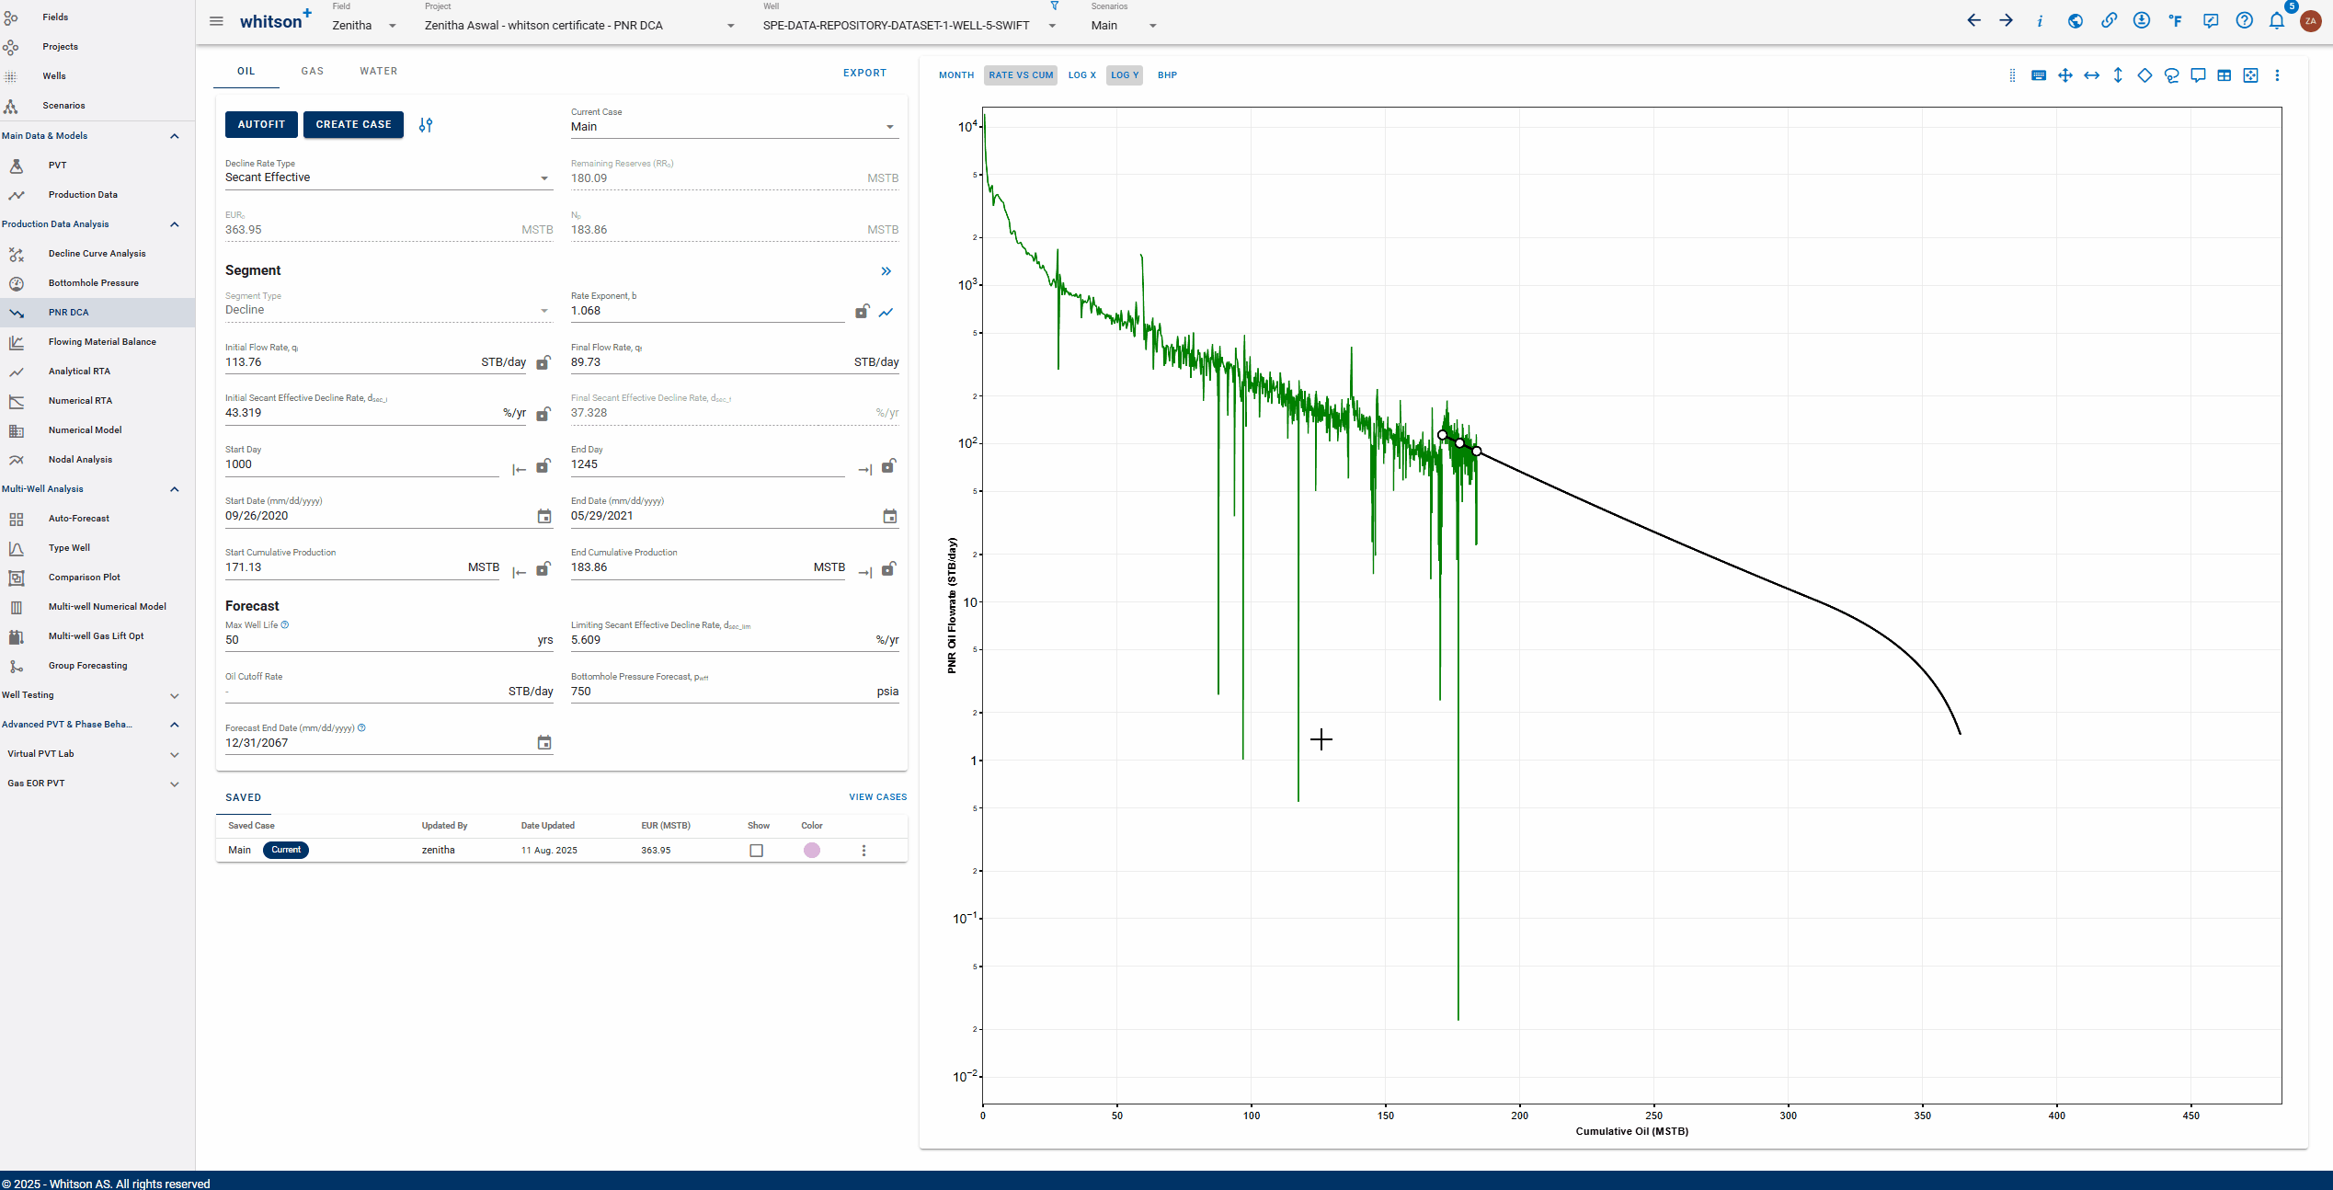Expand the Virtual PVT Lab section
Screen dimensions: 2333x1190
(175, 754)
